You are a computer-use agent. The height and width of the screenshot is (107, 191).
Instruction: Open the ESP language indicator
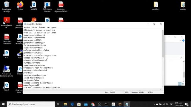click(171, 104)
